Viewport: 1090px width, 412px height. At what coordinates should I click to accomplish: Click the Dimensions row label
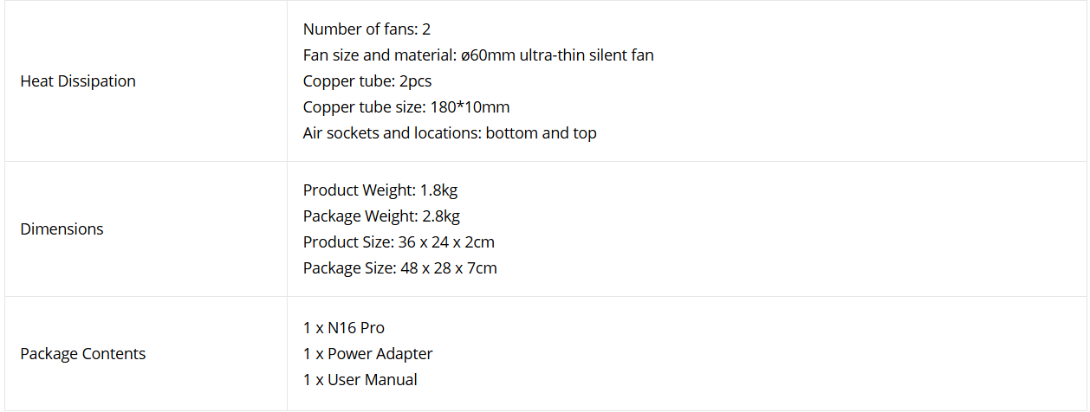pyautogui.click(x=62, y=229)
